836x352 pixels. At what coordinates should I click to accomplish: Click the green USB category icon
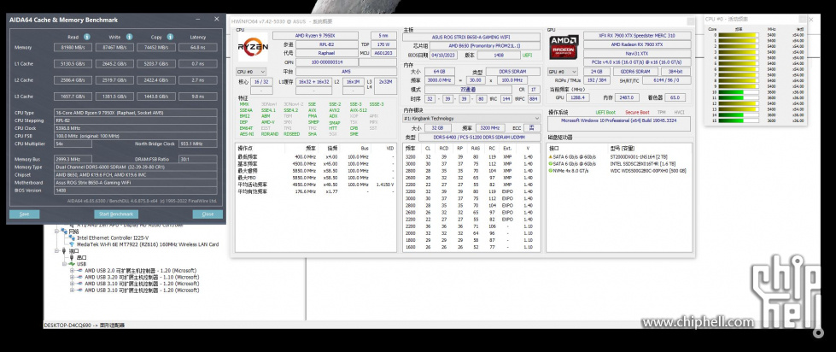pyautogui.click(x=72, y=264)
